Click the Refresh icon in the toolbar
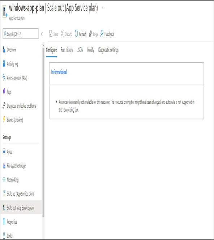 (x=76, y=33)
